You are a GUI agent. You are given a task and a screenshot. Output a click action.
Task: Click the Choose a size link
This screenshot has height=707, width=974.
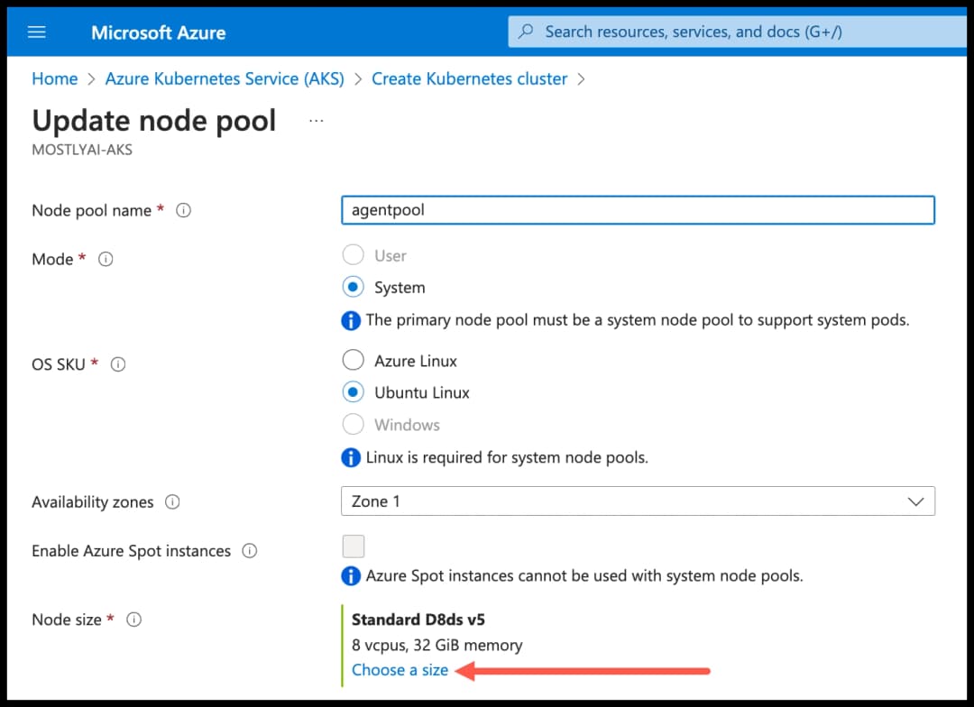click(x=400, y=669)
